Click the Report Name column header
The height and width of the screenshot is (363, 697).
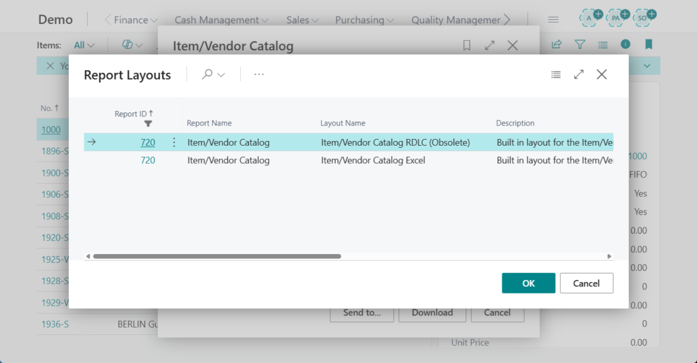(x=209, y=123)
